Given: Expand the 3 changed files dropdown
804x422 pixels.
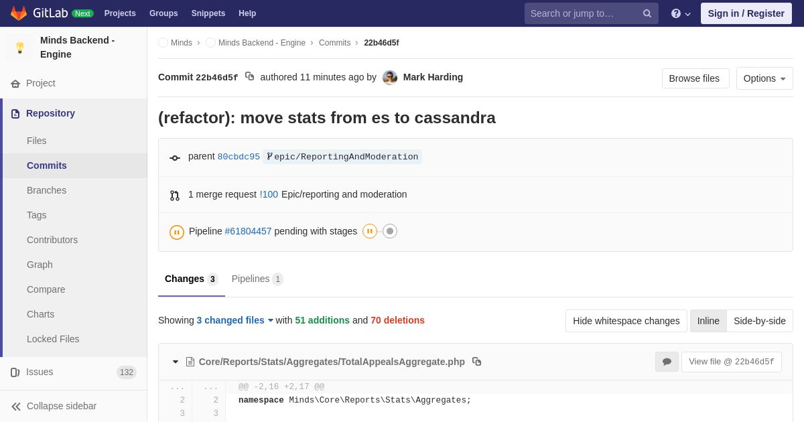Looking at the screenshot, I should (x=235, y=320).
